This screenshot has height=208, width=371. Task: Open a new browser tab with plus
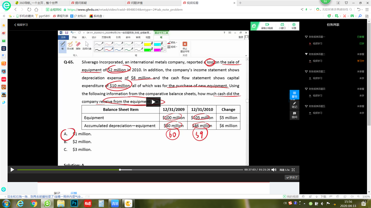point(240,3)
